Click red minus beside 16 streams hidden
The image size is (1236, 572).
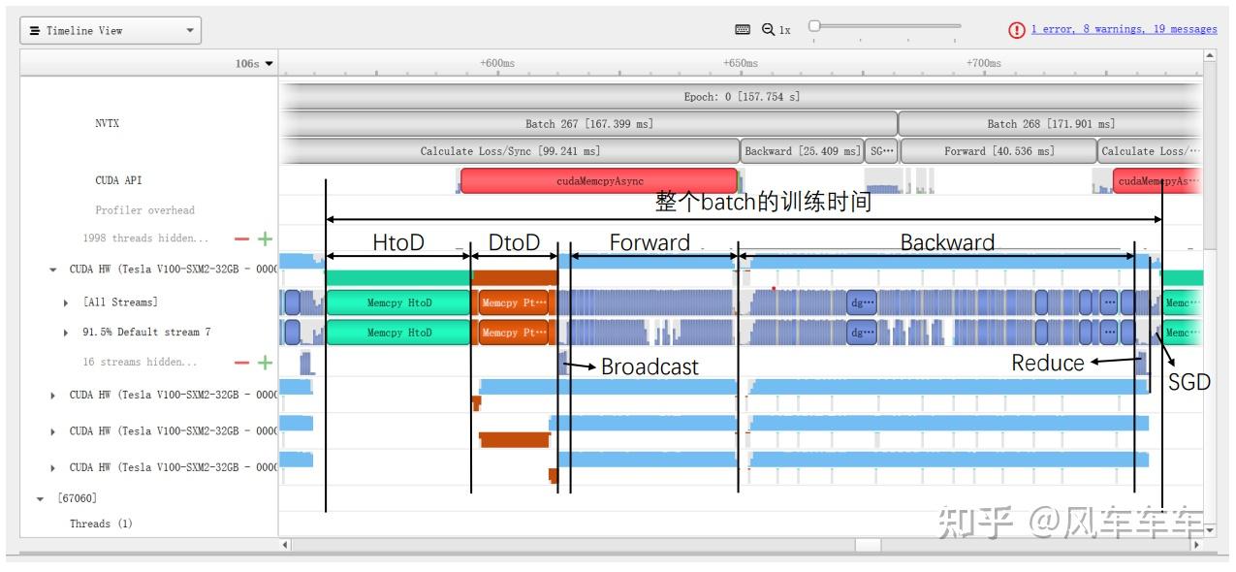[241, 363]
